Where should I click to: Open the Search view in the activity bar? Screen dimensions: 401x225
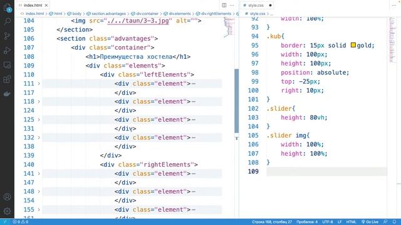pyautogui.click(x=7, y=21)
